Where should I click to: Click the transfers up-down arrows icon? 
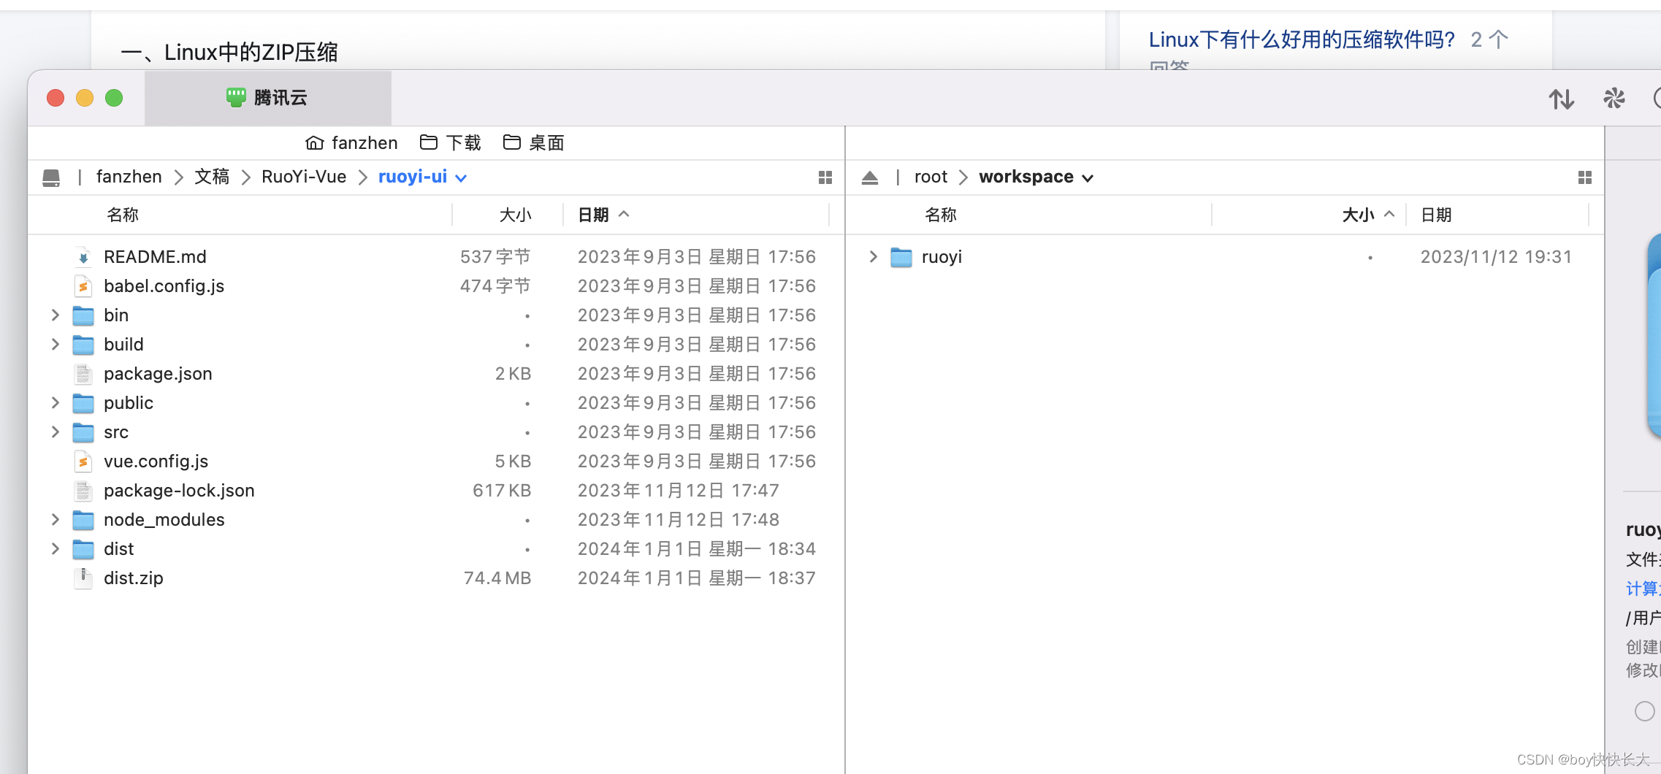coord(1561,99)
